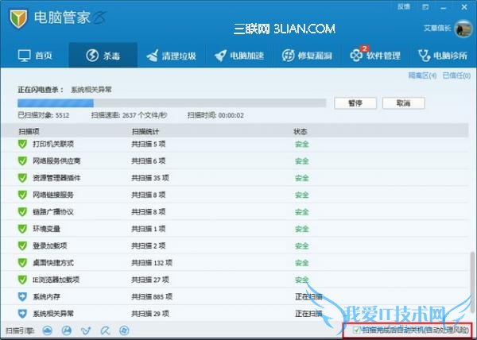Open the 已信任(0) link
Viewport: 477px width, 340px height.
point(456,75)
